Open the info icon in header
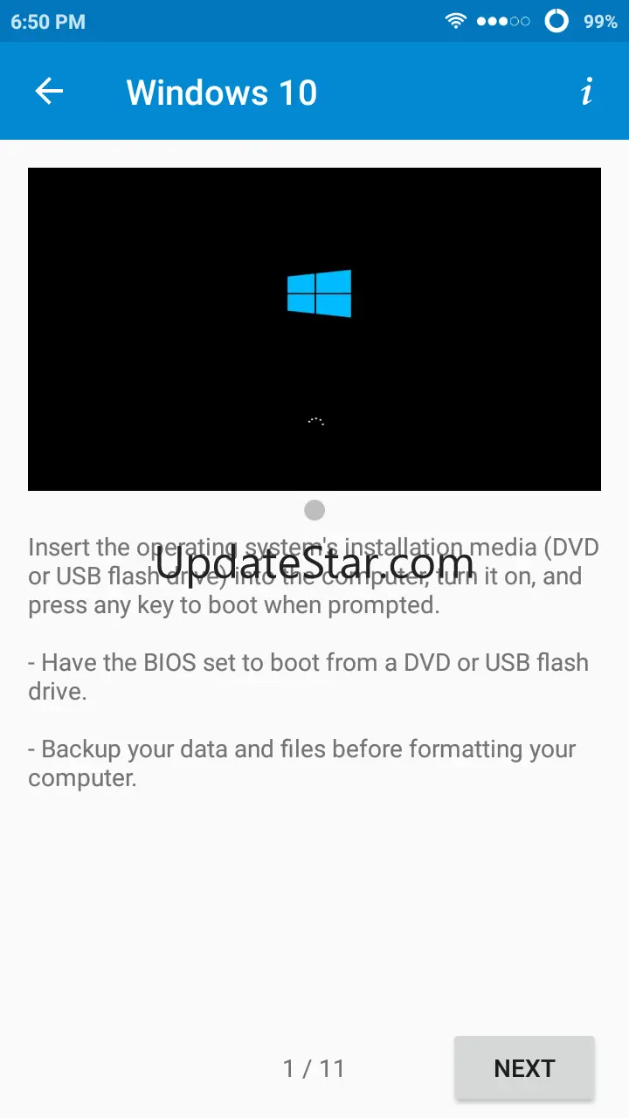This screenshot has width=629, height=1118. [587, 91]
